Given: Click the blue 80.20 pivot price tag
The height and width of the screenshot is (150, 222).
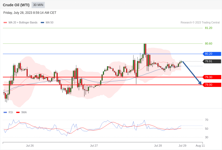Looking at the screenshot, I should 212,54.
